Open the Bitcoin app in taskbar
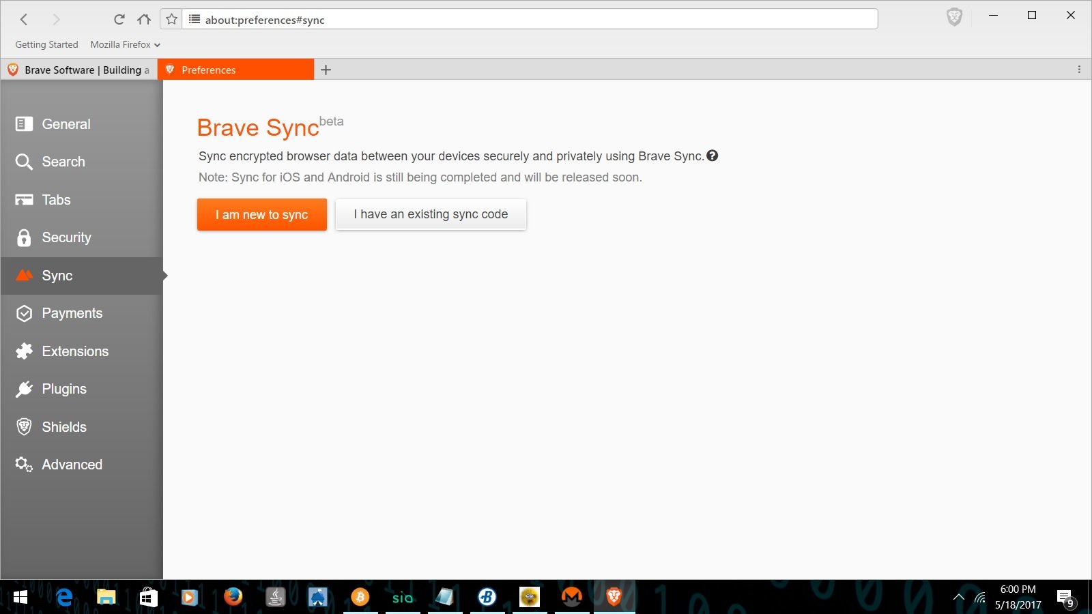Viewport: 1092px width, 614px height. pyautogui.click(x=360, y=597)
